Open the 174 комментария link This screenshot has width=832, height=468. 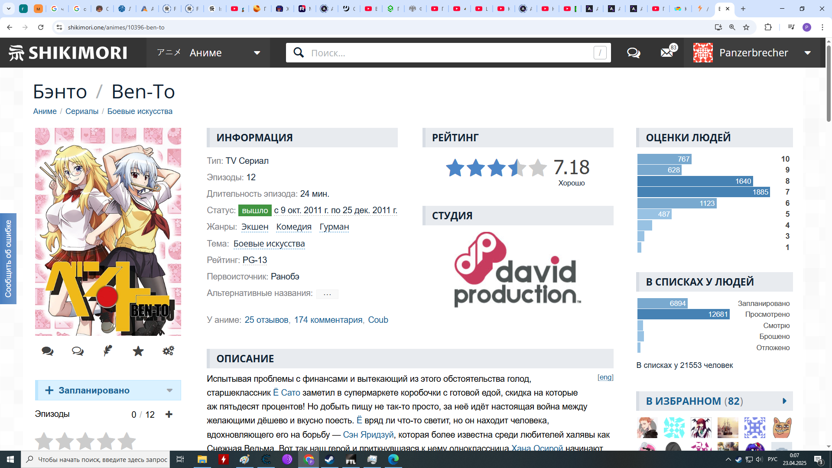328,320
